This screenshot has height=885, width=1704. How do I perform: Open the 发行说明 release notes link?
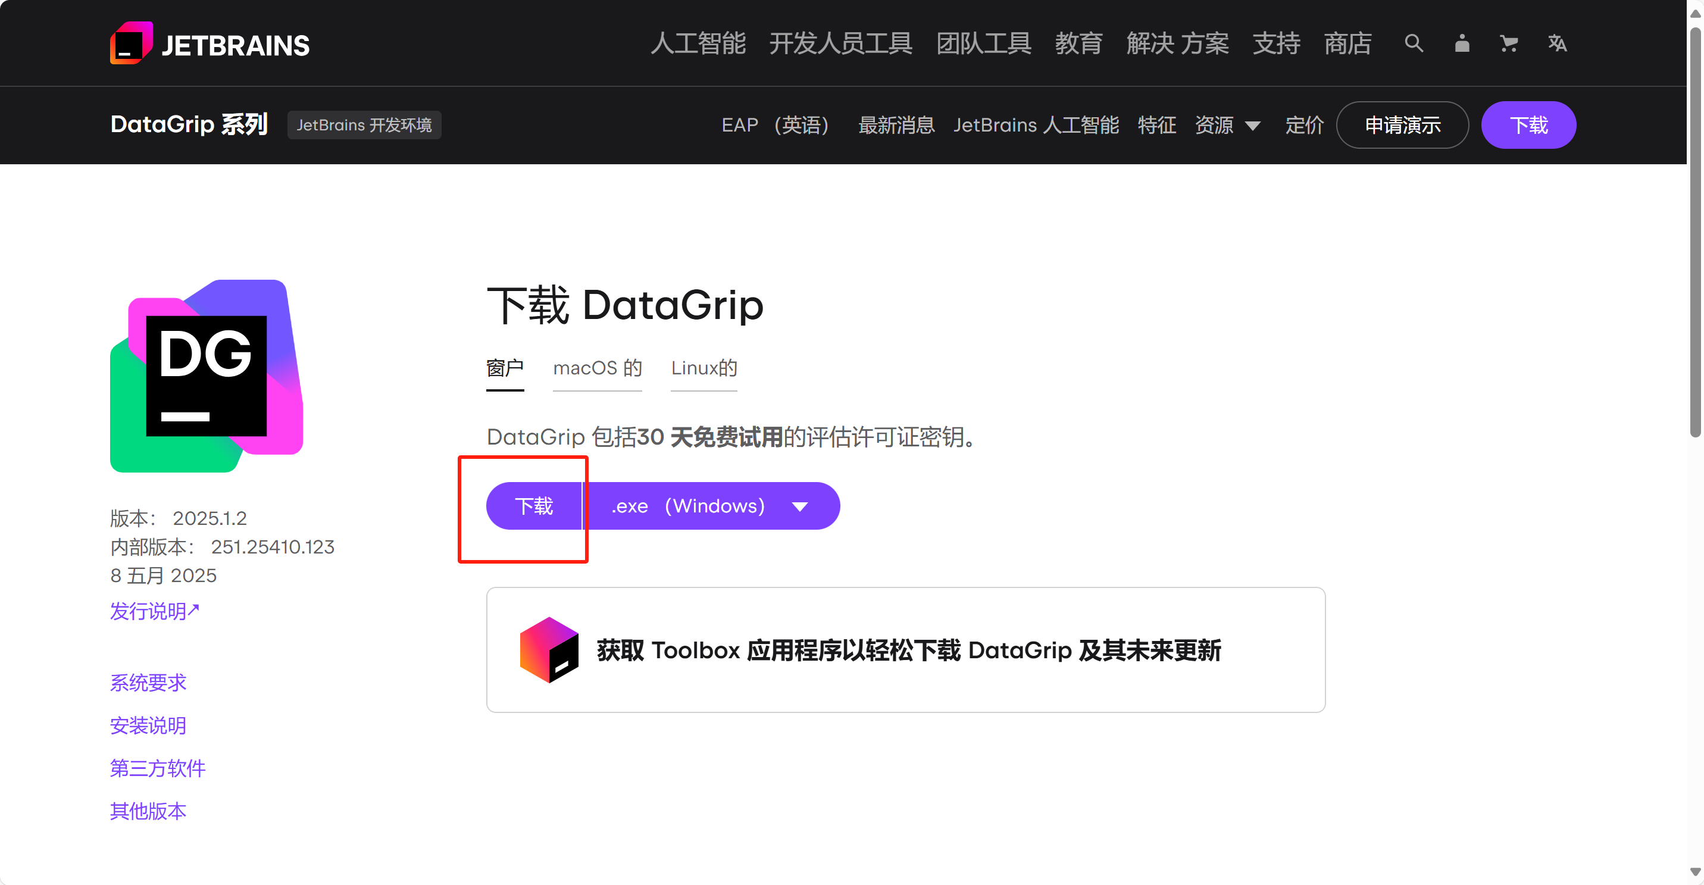[x=155, y=611]
